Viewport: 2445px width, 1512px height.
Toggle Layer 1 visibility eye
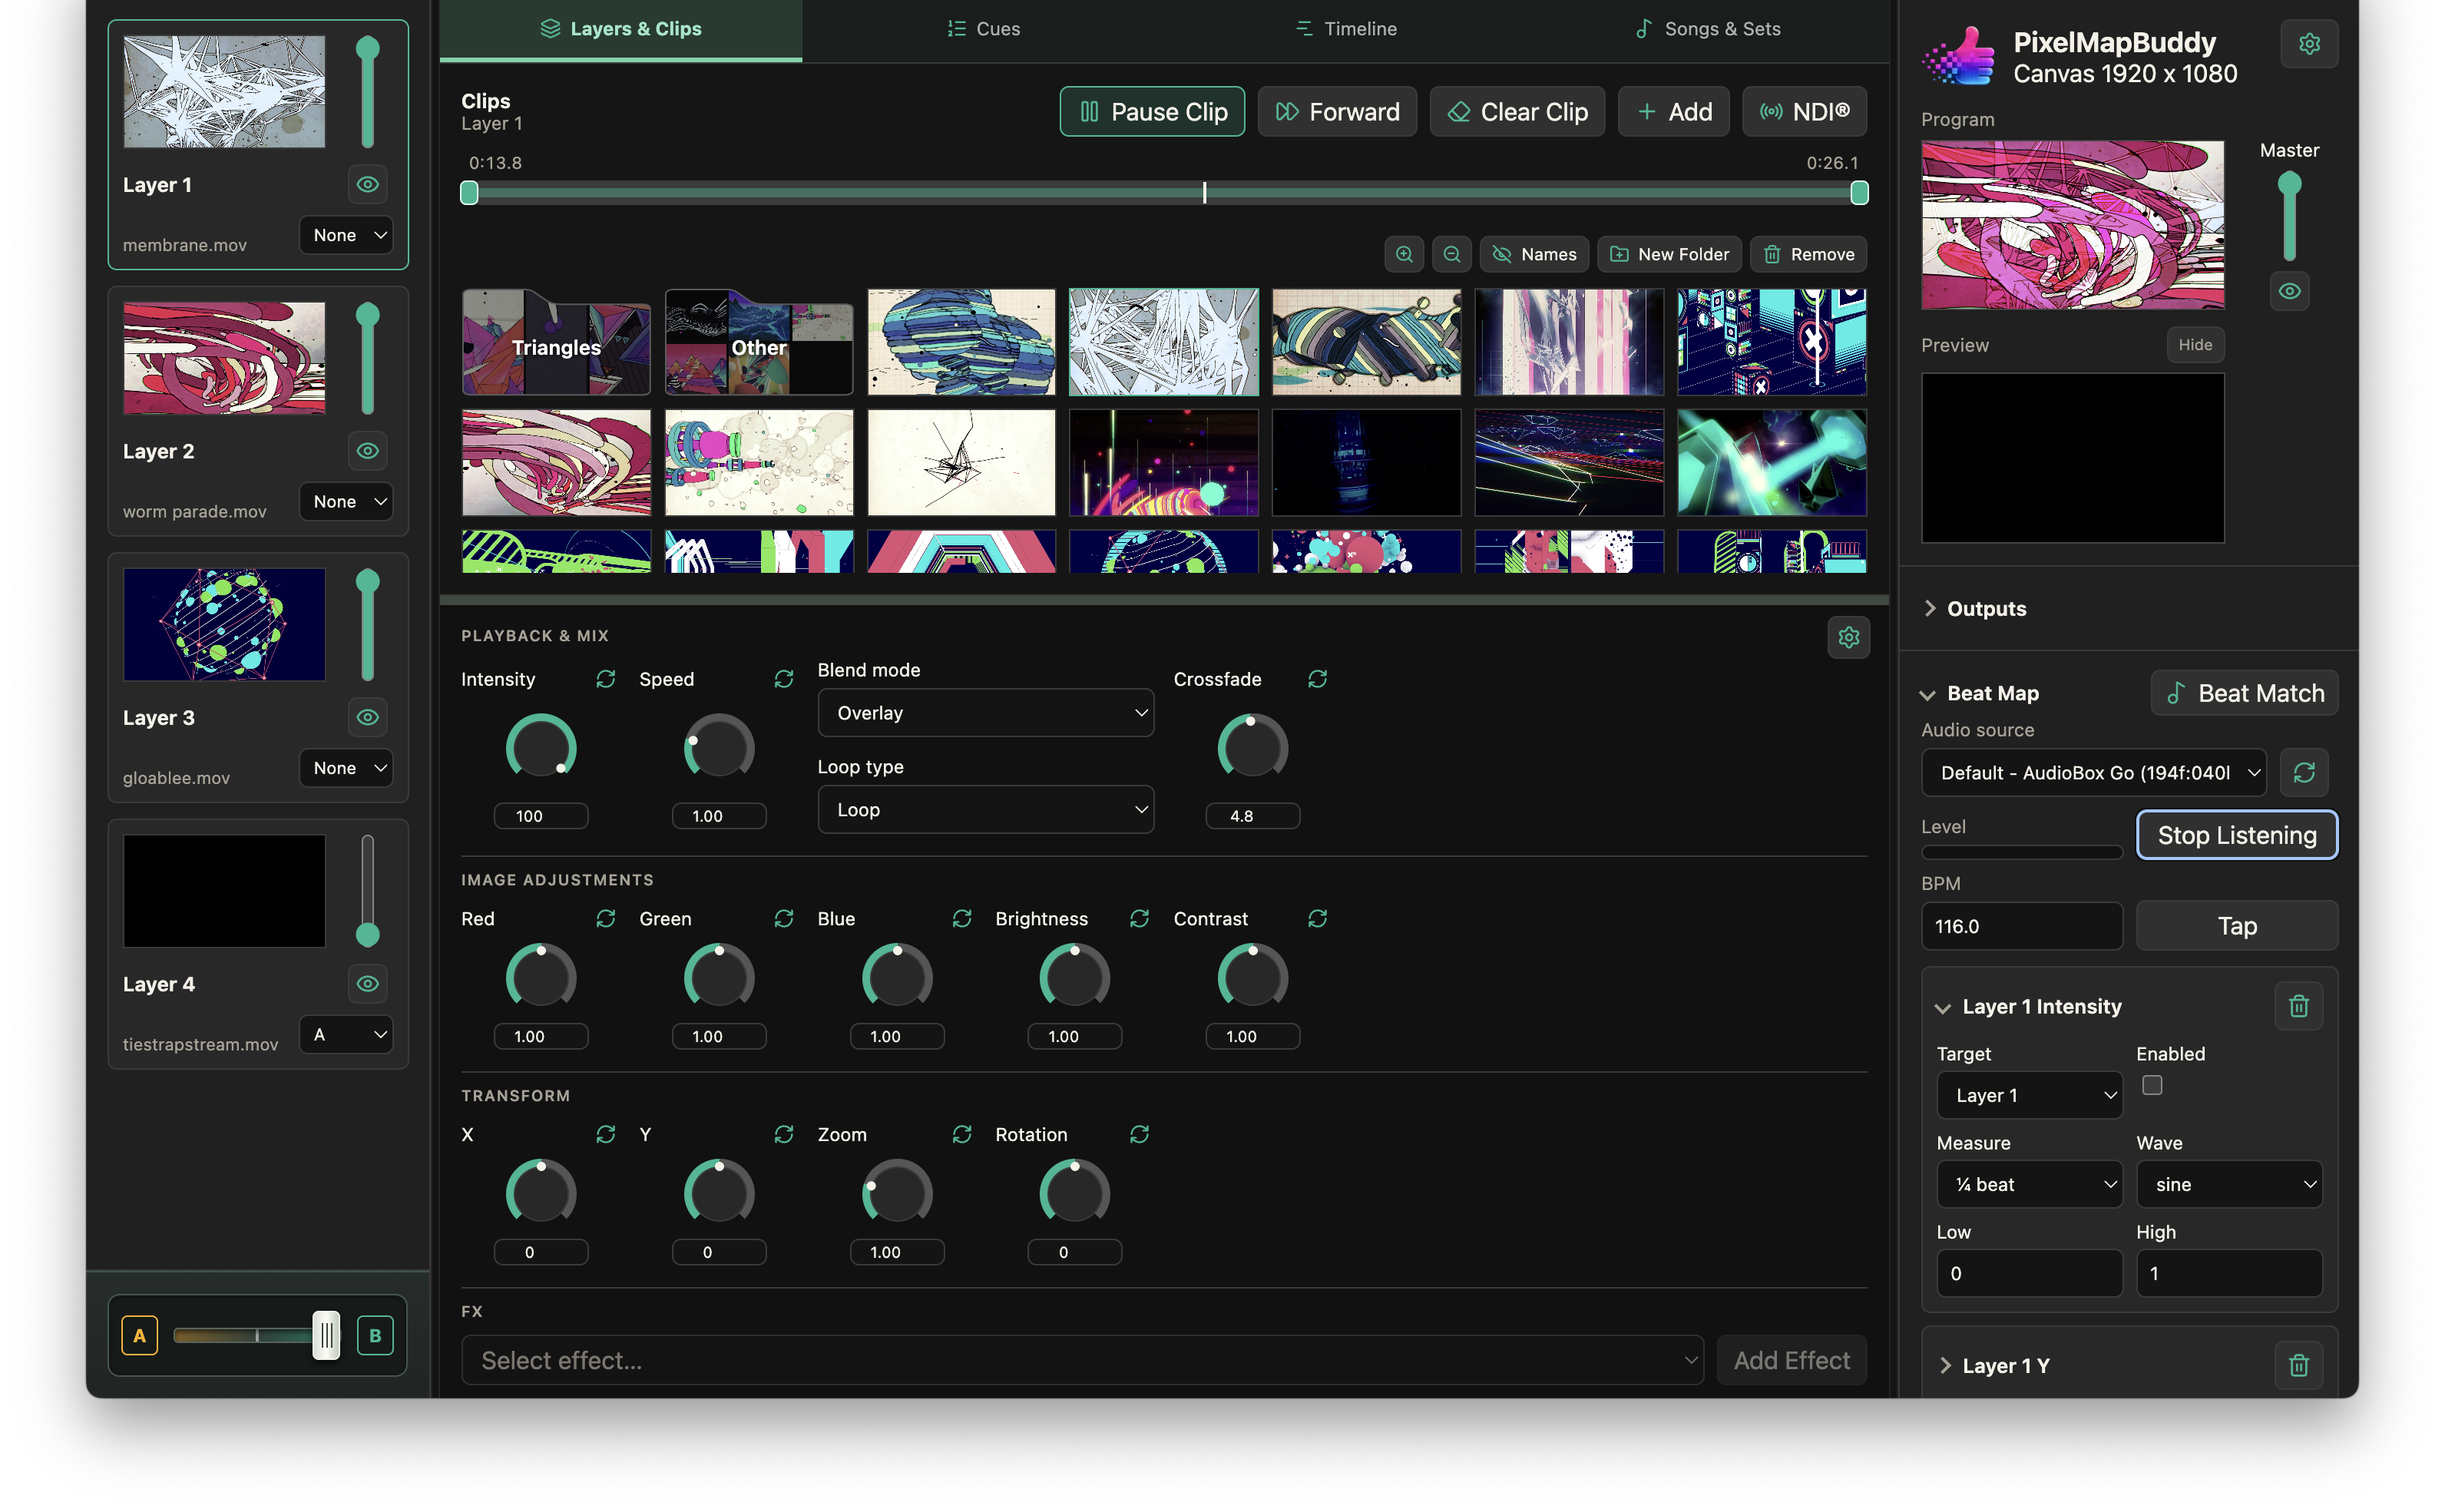coord(368,185)
